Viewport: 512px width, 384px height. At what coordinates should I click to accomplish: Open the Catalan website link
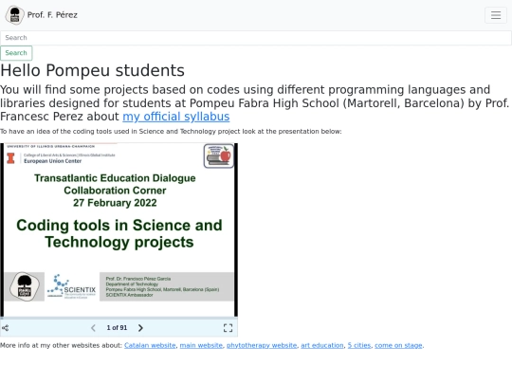click(x=150, y=345)
